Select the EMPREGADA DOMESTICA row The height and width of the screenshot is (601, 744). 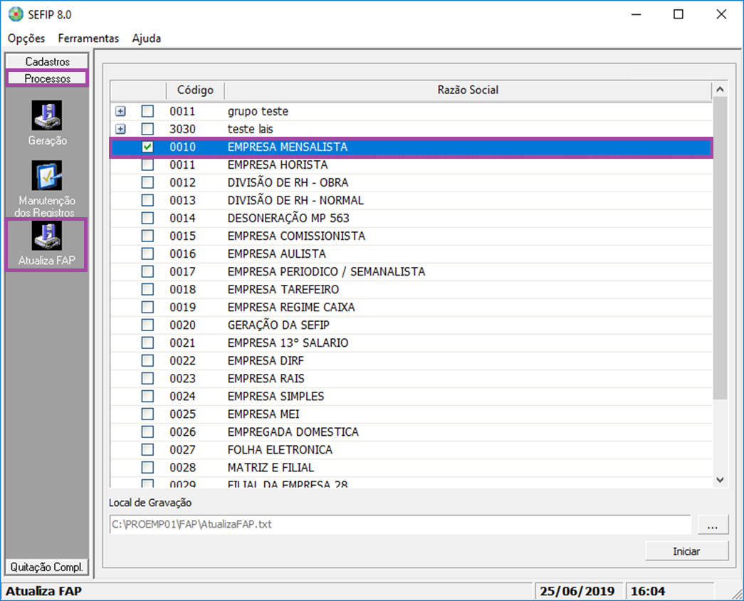412,432
